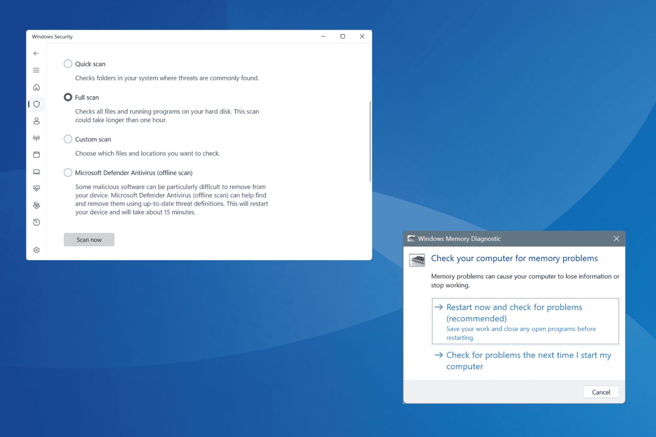Open App & browser control icon
Viewport: 656px width, 437px height.
click(x=36, y=154)
